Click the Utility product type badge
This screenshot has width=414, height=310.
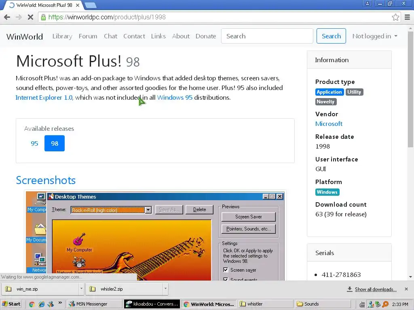pos(354,92)
